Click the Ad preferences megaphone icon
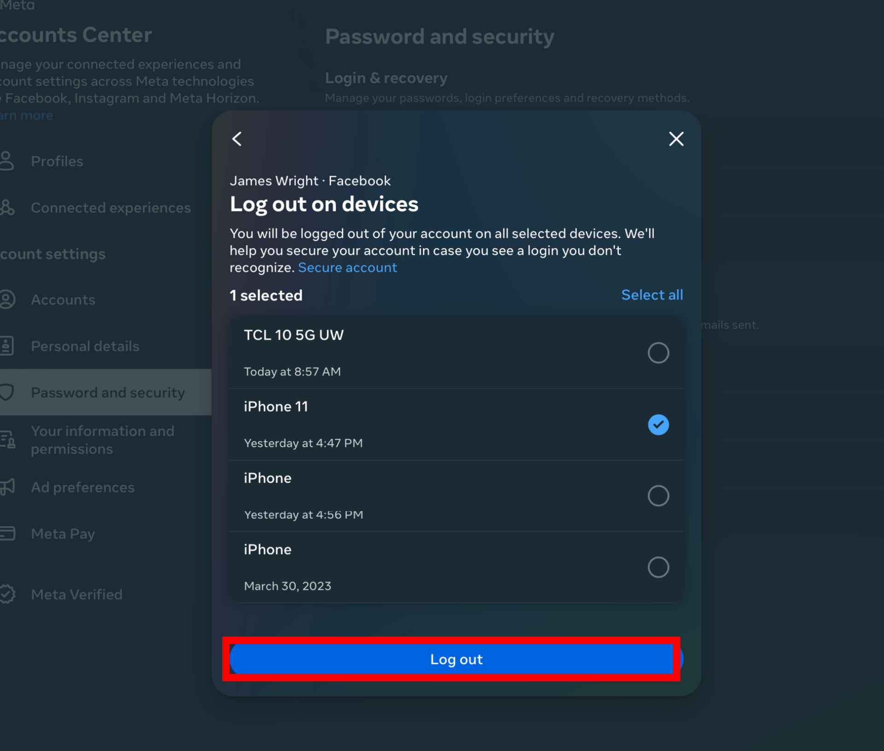 pyautogui.click(x=6, y=487)
